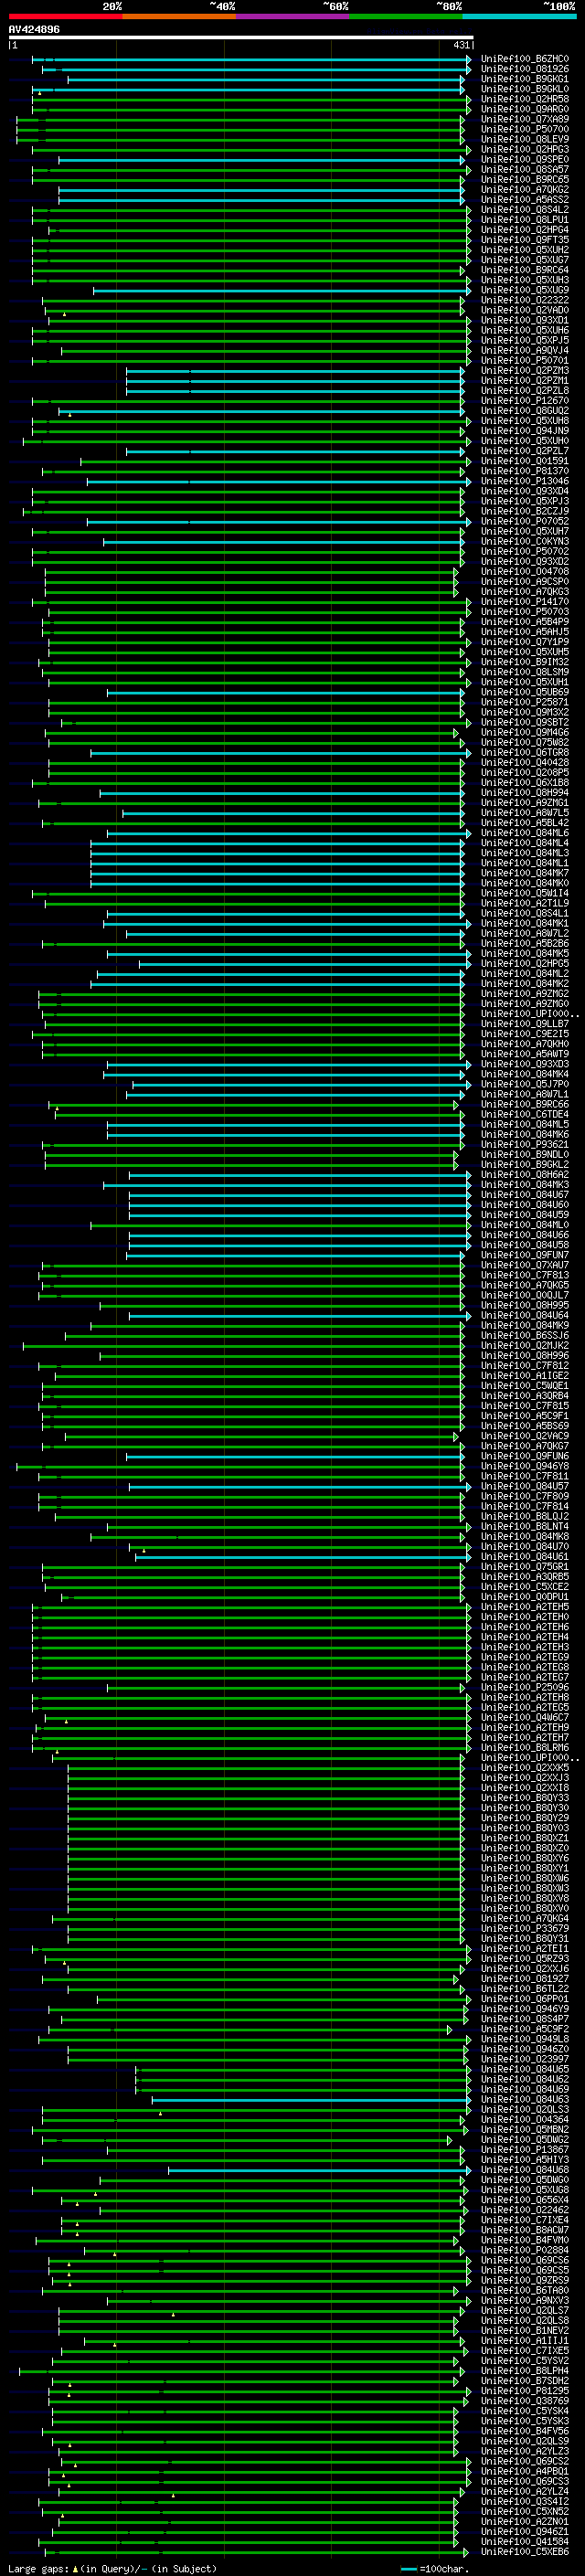The width and height of the screenshot is (585, 2576).
Task: Click the UniRef100_P81295 label
Action: coord(525,2390)
